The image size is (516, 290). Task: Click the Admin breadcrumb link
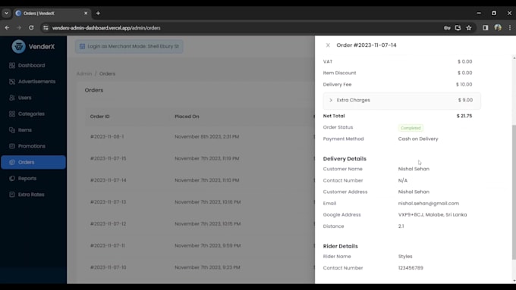coord(84,73)
